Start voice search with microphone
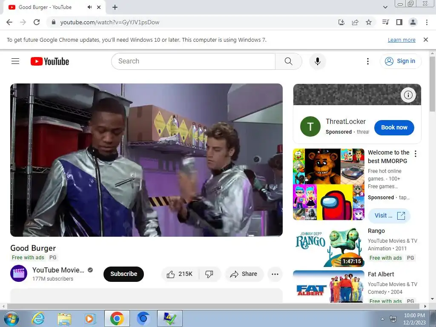Viewport: 436px width, 327px height. pyautogui.click(x=317, y=61)
